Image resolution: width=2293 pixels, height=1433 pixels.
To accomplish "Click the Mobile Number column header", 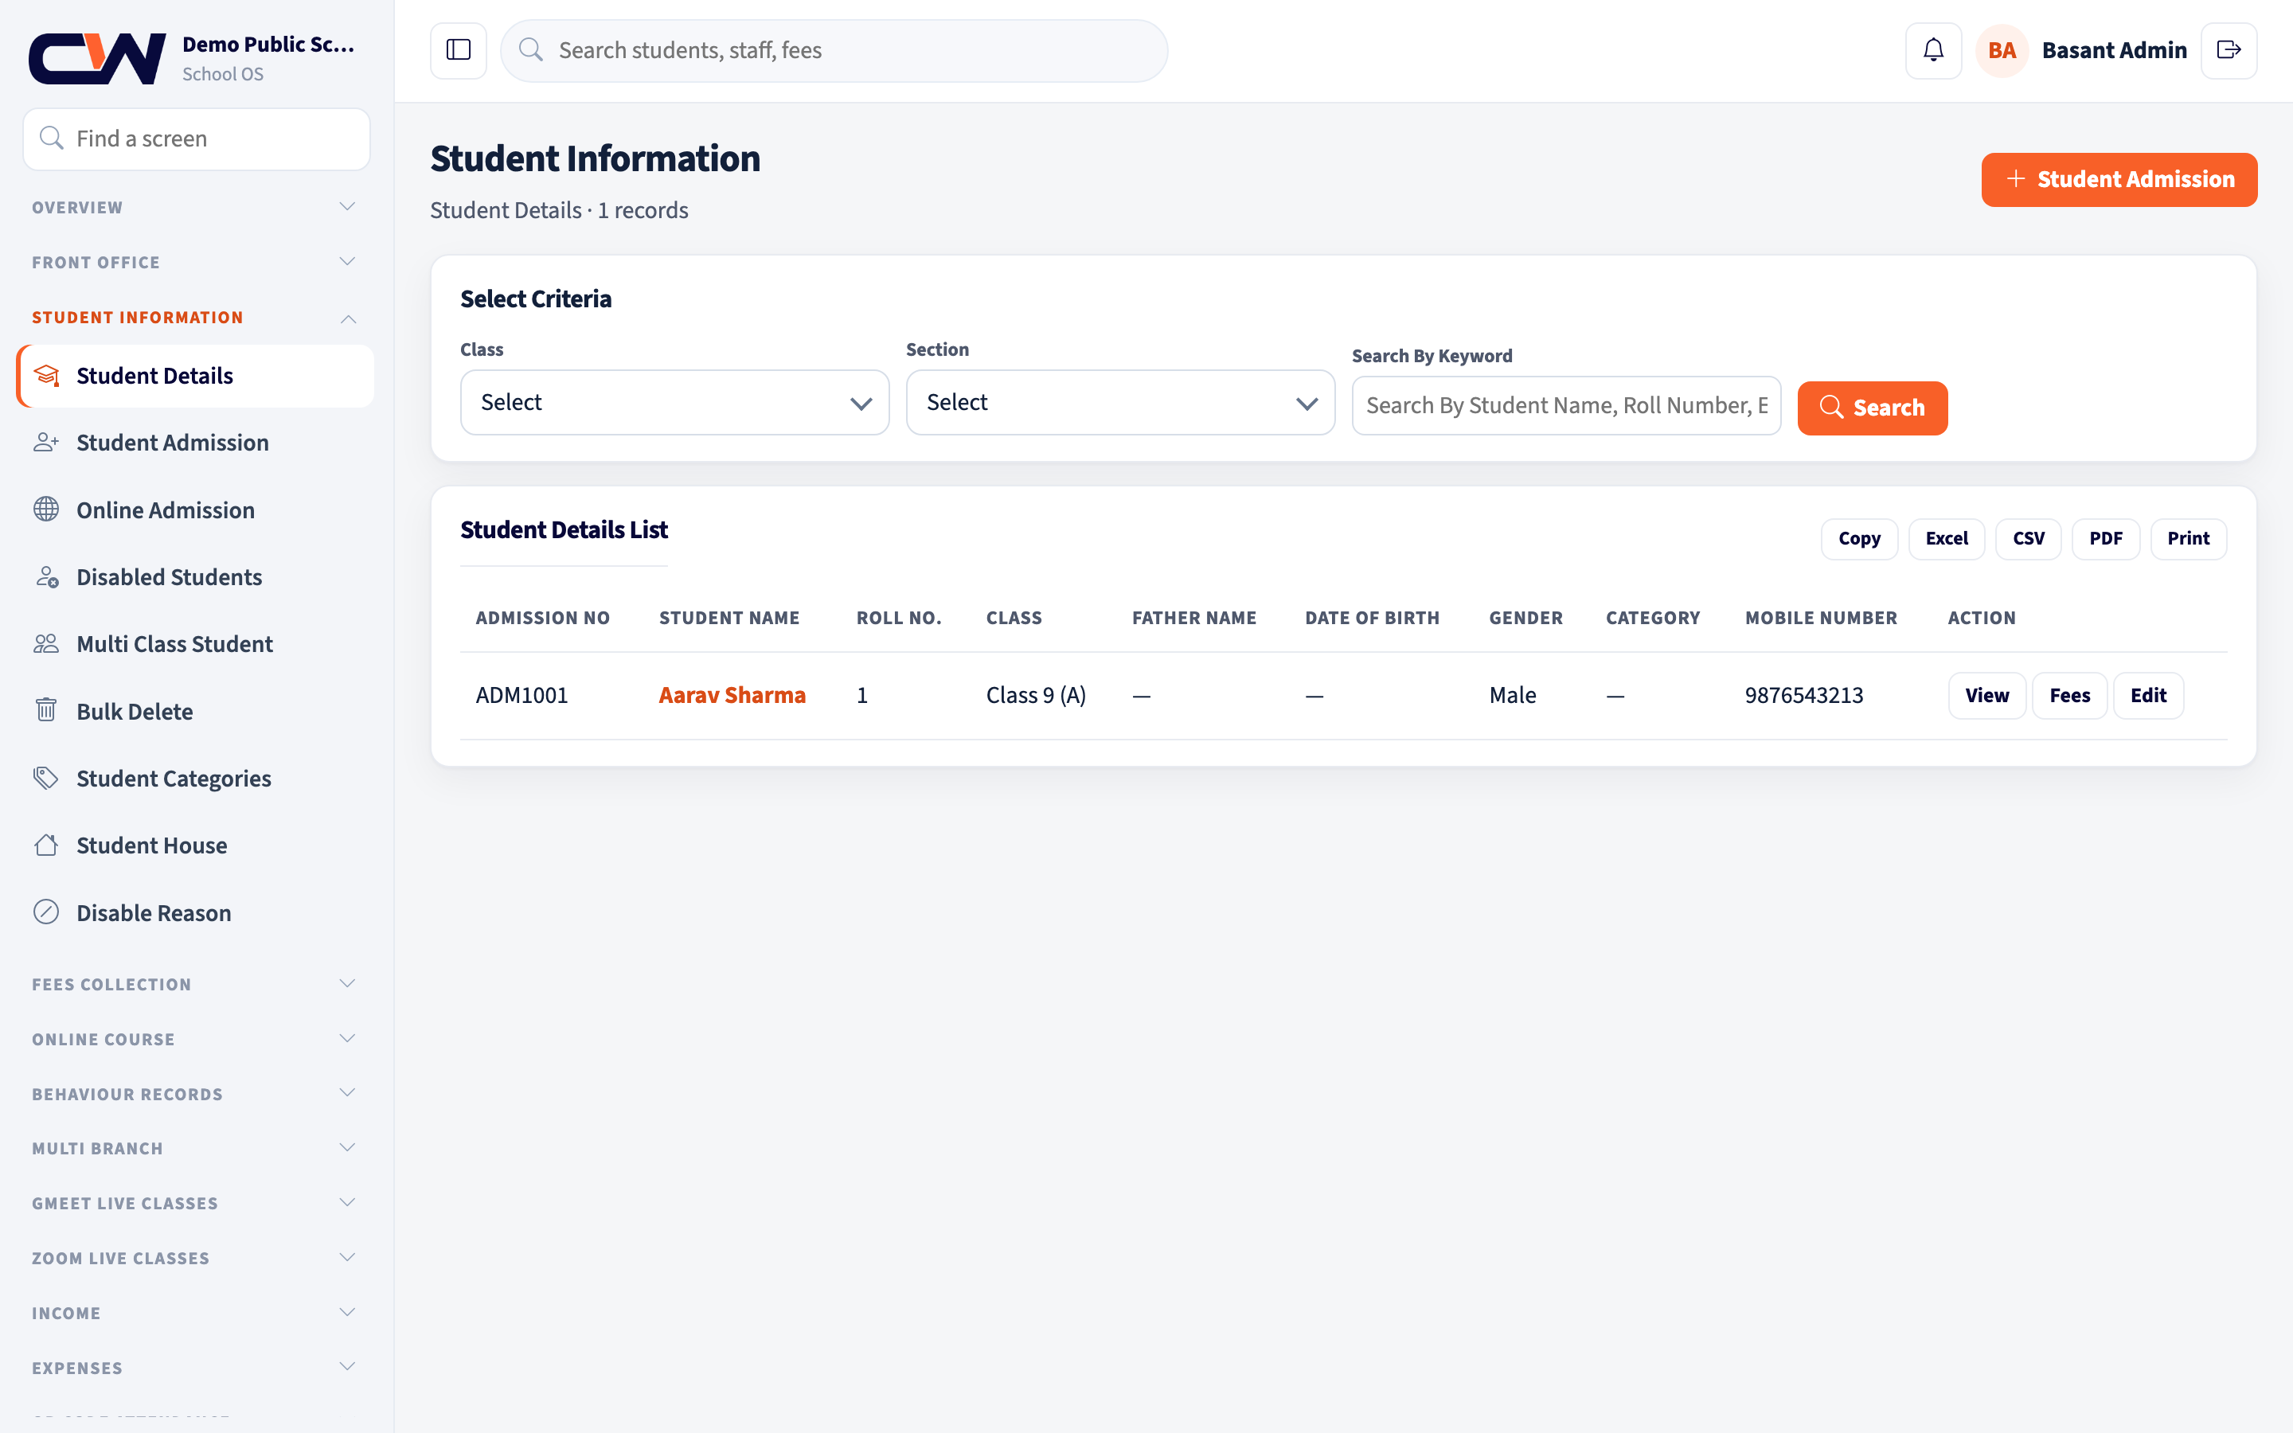I will coord(1821,618).
